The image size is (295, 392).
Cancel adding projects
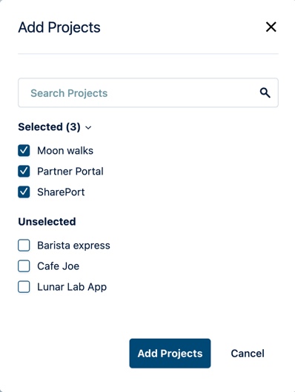(248, 354)
